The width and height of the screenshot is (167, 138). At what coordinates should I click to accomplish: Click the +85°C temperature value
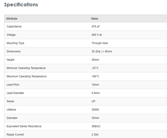point(95,77)
